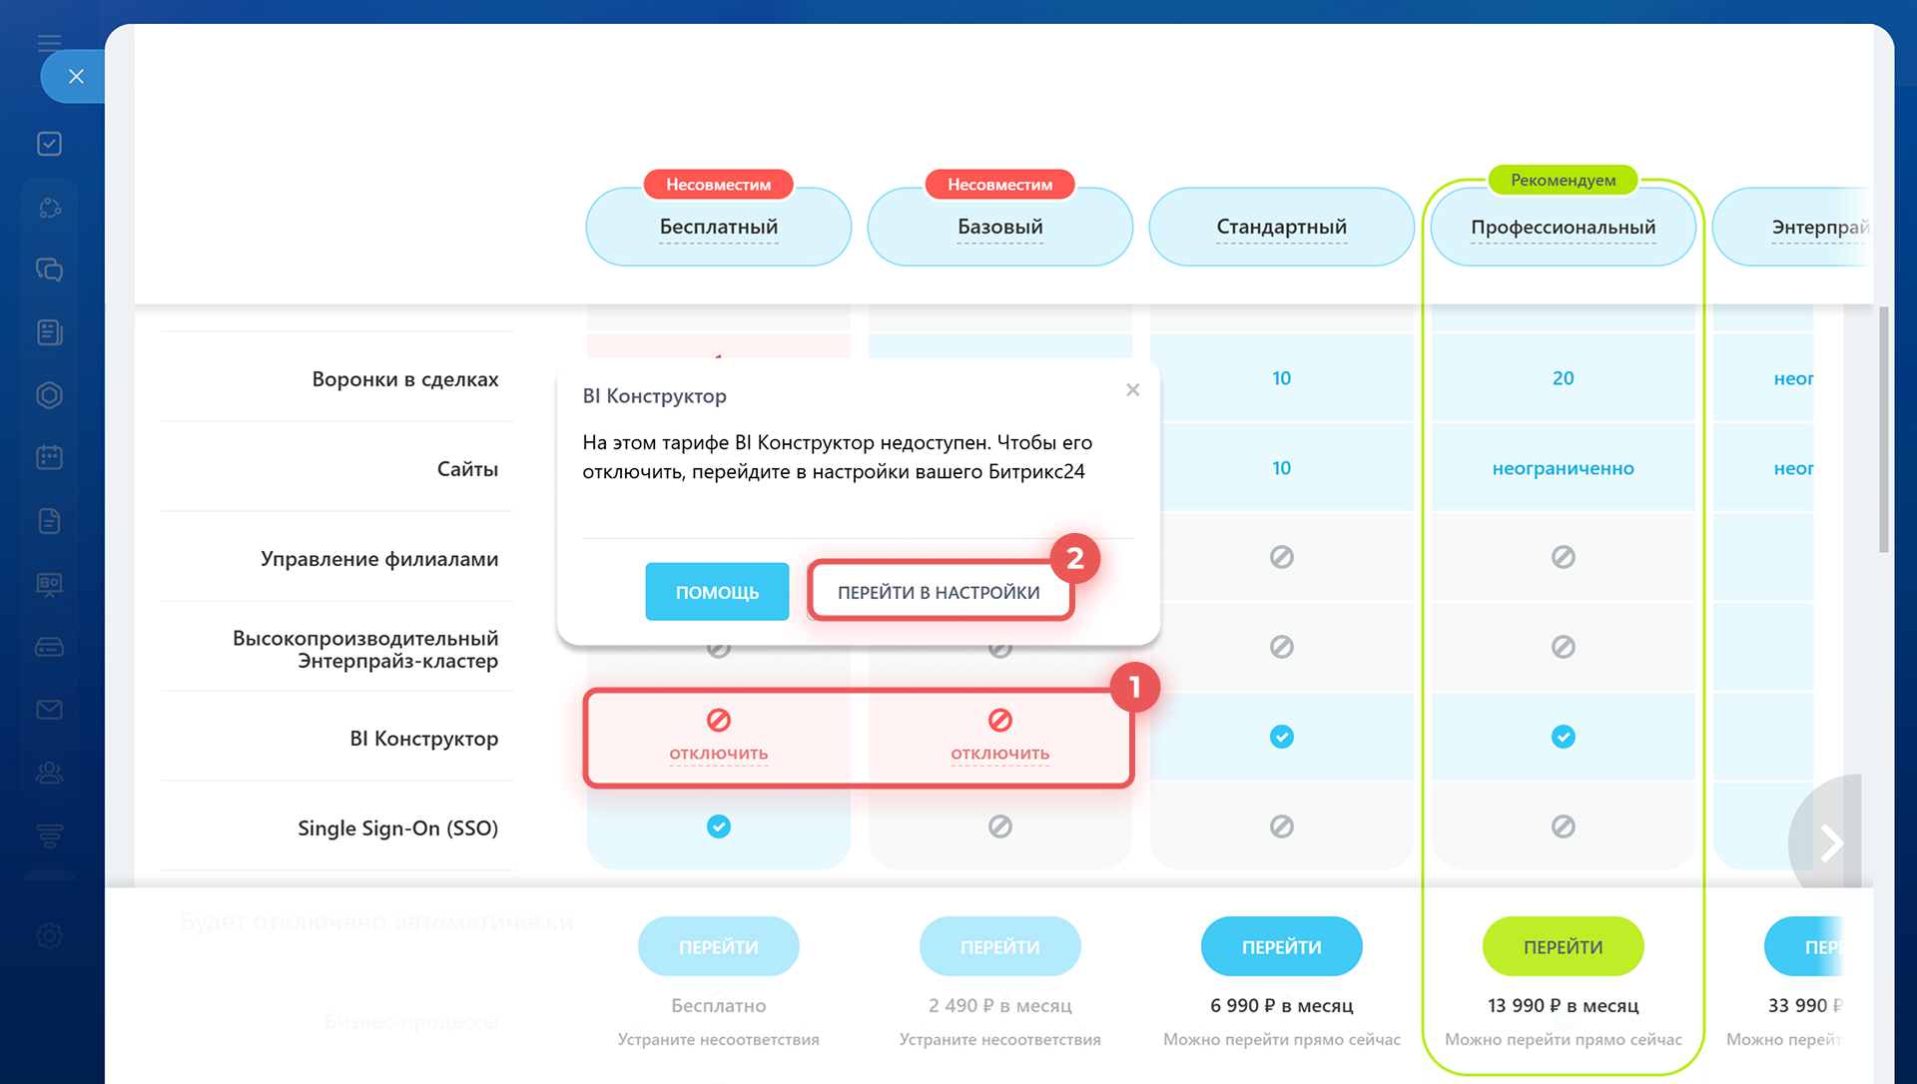Select the Стандартный plan header
1917x1084 pixels.
click(1281, 228)
